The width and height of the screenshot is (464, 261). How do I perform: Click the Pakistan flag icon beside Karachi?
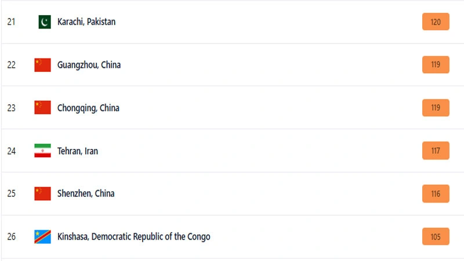44,22
